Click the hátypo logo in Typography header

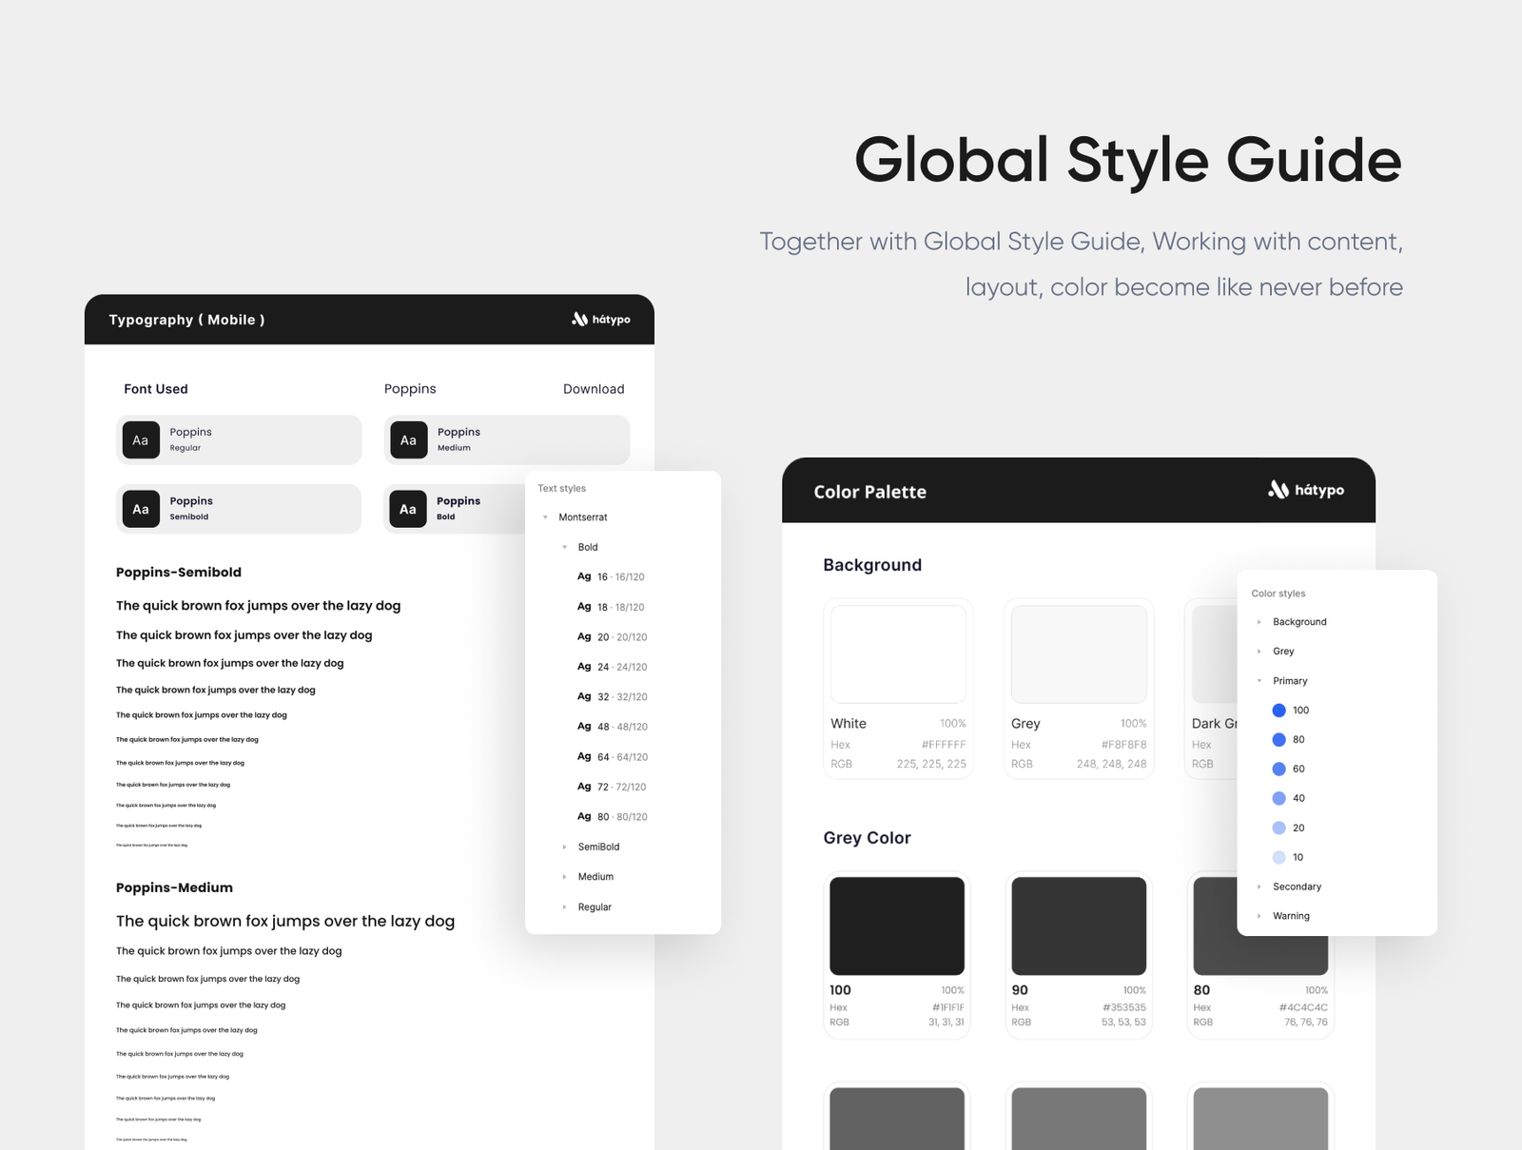pos(600,320)
